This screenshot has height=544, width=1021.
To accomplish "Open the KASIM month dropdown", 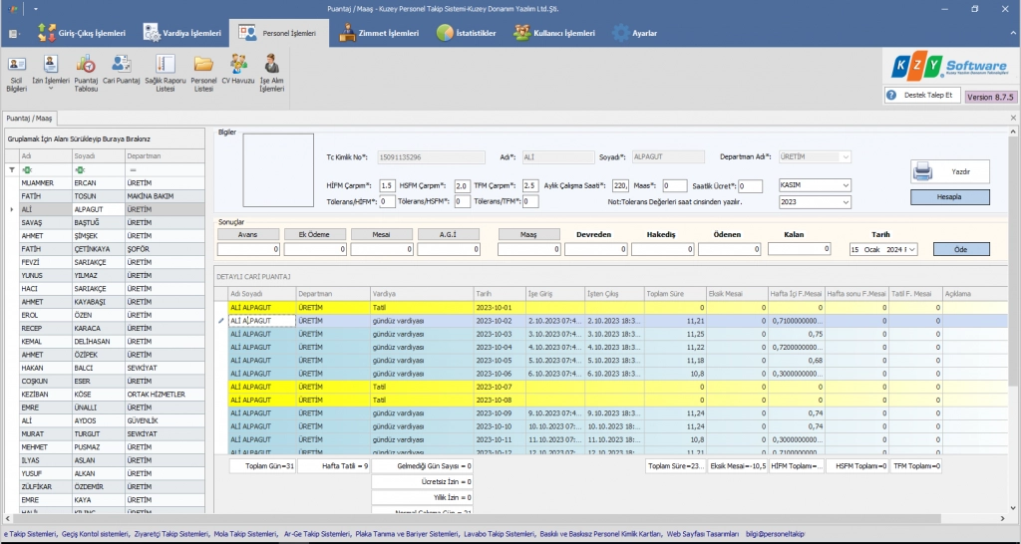I will pyautogui.click(x=846, y=185).
